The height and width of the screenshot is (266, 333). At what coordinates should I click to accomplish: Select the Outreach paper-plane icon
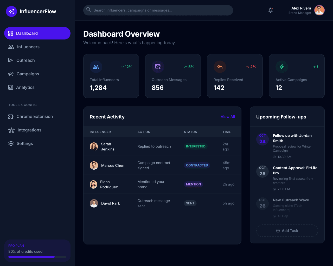(x=11, y=60)
